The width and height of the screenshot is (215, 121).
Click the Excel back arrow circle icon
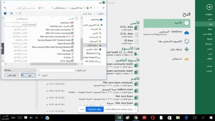(x=209, y=7)
